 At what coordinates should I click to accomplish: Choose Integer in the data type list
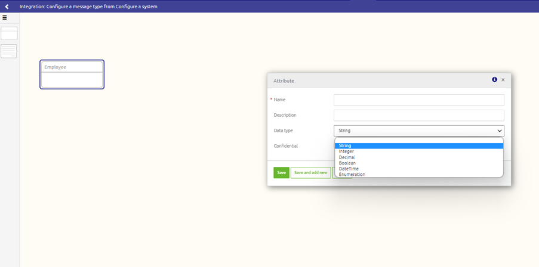[x=418, y=151]
